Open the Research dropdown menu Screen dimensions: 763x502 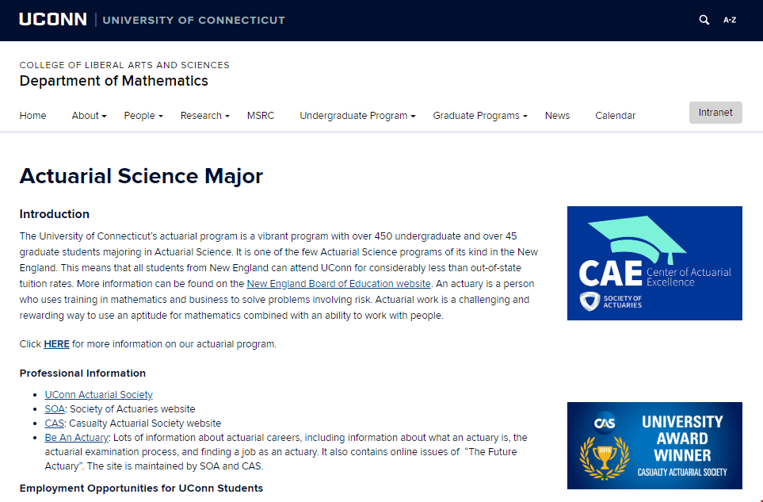click(204, 116)
